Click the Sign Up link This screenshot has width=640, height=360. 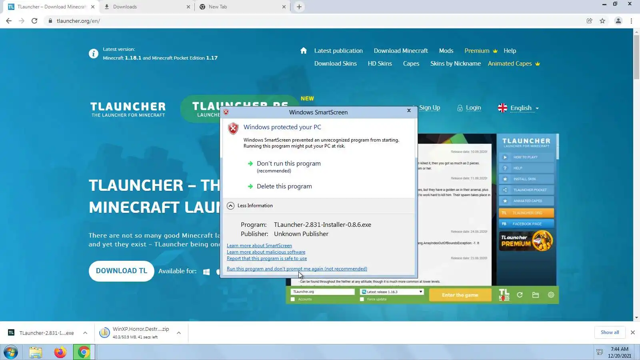point(429,108)
